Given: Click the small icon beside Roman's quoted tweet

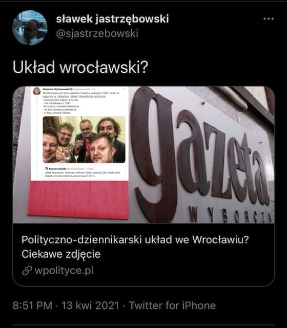Looking at the screenshot, I should point(46,169).
